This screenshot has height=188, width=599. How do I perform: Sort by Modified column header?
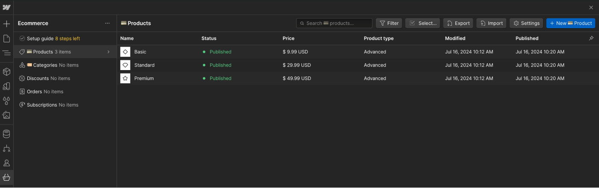point(455,38)
